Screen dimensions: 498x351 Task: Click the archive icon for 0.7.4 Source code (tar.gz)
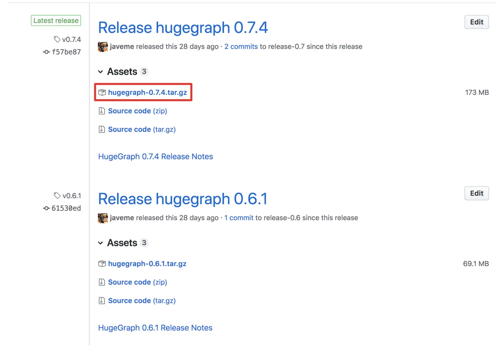(102, 129)
